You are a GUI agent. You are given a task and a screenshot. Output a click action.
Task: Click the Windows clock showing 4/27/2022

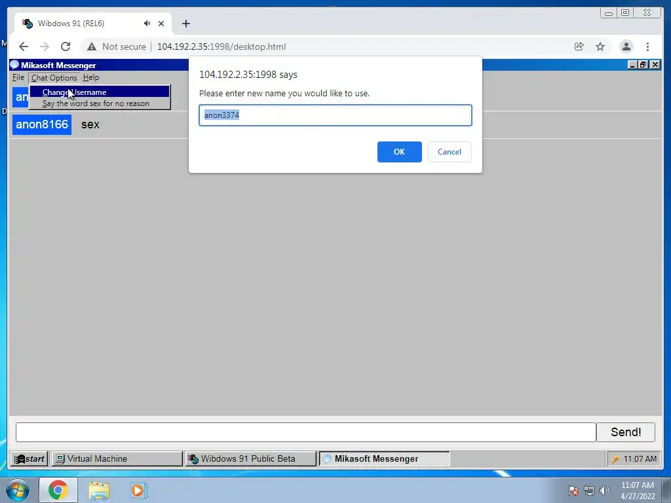tap(638, 491)
